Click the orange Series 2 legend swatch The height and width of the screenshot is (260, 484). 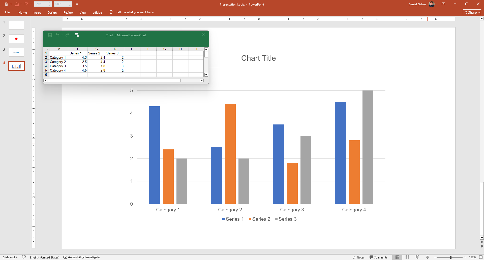pyautogui.click(x=250, y=219)
